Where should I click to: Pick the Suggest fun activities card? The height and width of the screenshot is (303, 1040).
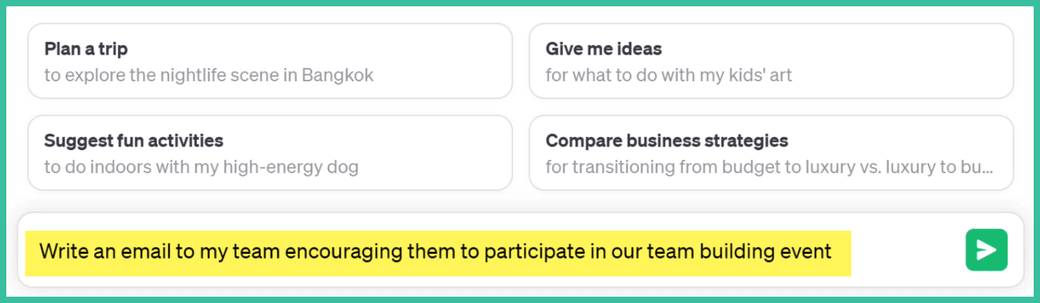click(269, 153)
